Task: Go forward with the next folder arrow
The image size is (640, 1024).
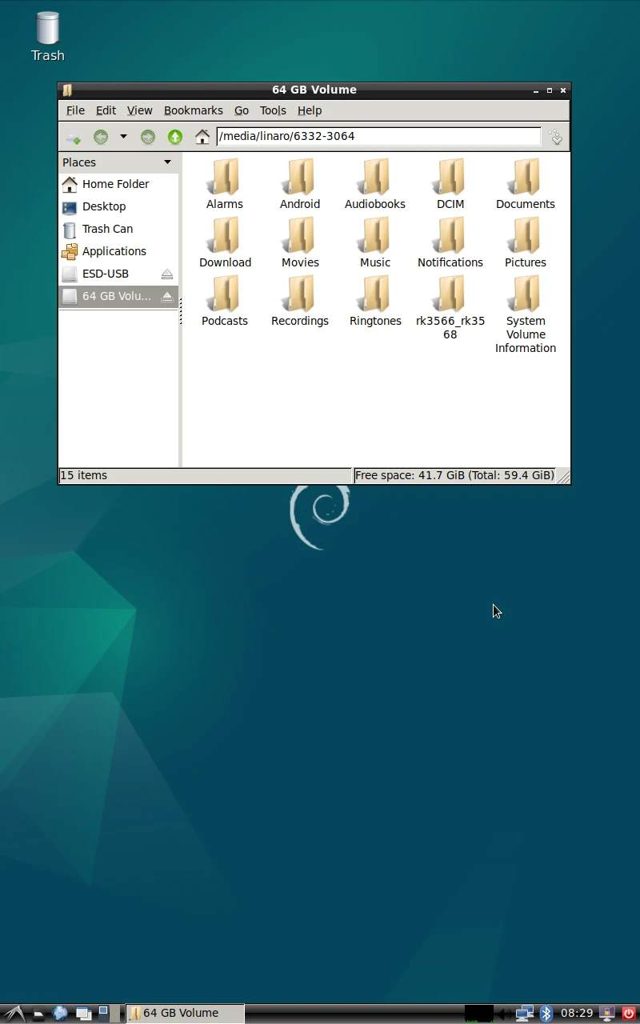Action: (148, 137)
